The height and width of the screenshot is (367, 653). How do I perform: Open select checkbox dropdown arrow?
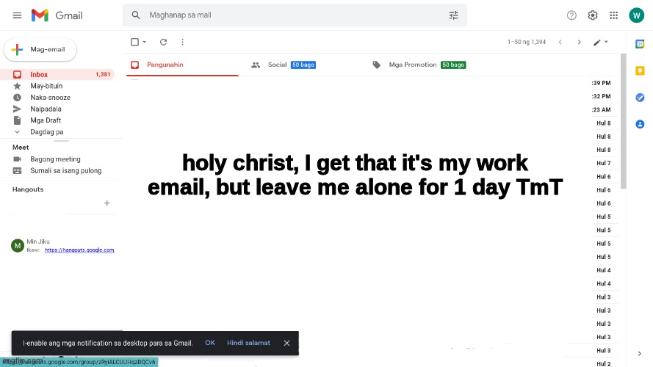click(x=145, y=42)
